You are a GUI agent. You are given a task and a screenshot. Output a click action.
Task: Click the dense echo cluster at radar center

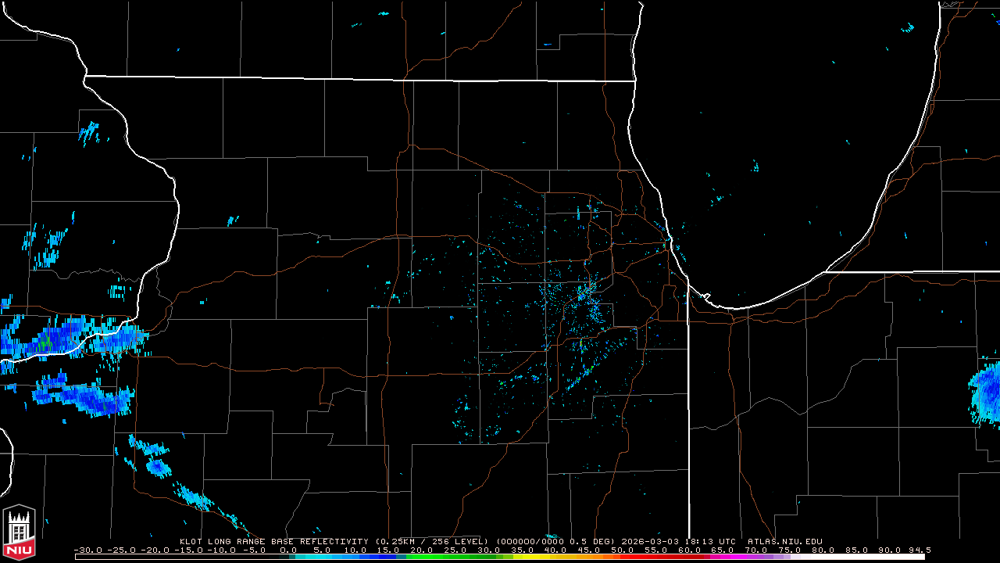click(x=584, y=296)
